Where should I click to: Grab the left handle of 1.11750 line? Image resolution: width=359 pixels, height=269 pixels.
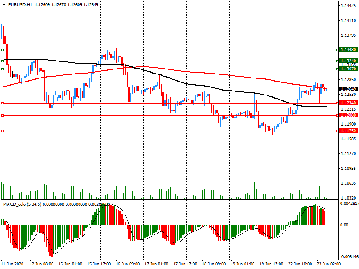click(2, 131)
